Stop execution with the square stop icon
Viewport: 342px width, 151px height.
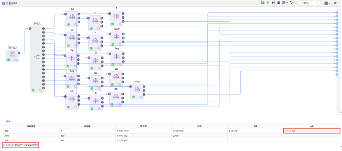(x=278, y=3)
